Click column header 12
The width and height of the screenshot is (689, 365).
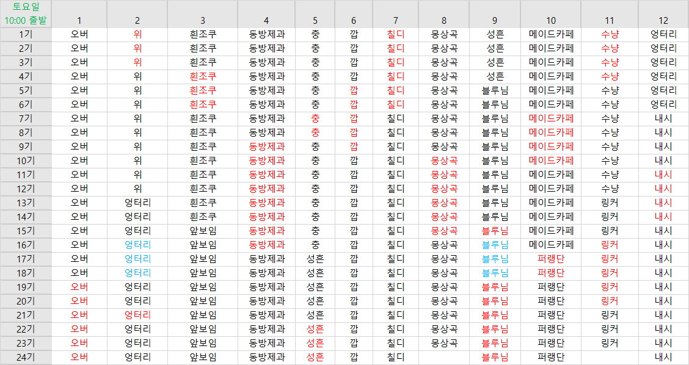tap(663, 20)
